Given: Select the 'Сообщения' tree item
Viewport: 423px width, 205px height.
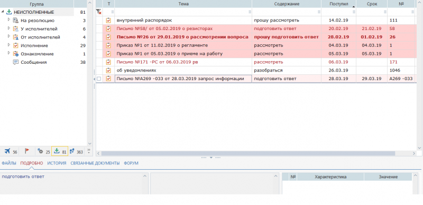Looking at the screenshot, I should pyautogui.click(x=34, y=62).
